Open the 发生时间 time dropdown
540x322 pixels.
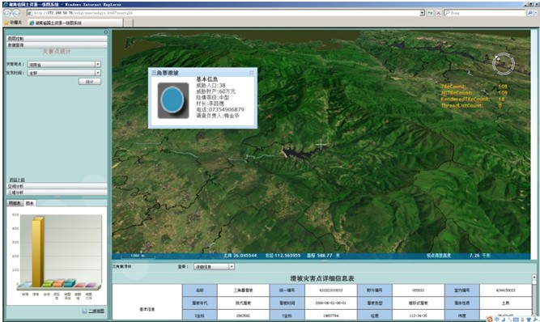(x=98, y=73)
